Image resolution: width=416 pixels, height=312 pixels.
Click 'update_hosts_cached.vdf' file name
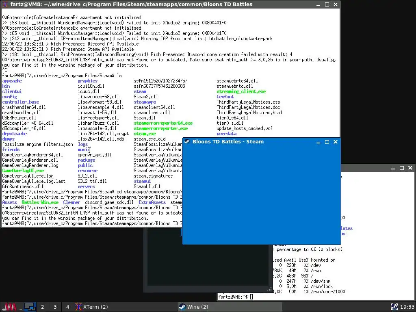pyautogui.click(x=245, y=128)
